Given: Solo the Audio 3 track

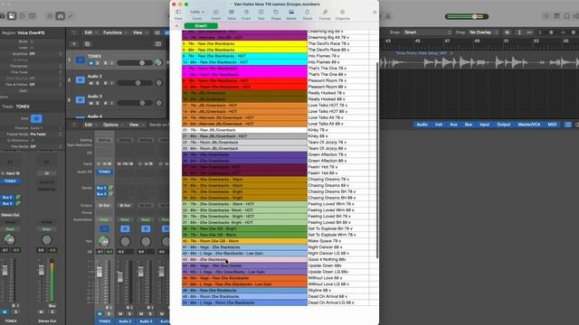Looking at the screenshot, I should point(98,103).
